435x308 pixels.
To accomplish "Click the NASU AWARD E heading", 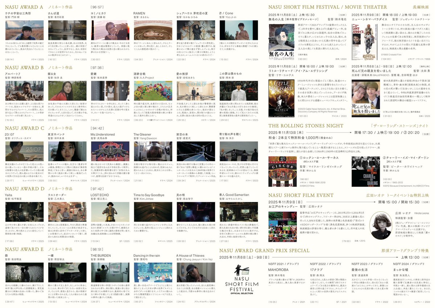I will click(x=24, y=249).
